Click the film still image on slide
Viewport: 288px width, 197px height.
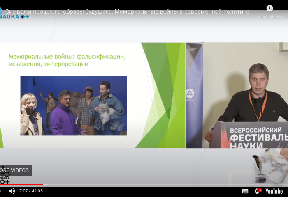point(73,105)
